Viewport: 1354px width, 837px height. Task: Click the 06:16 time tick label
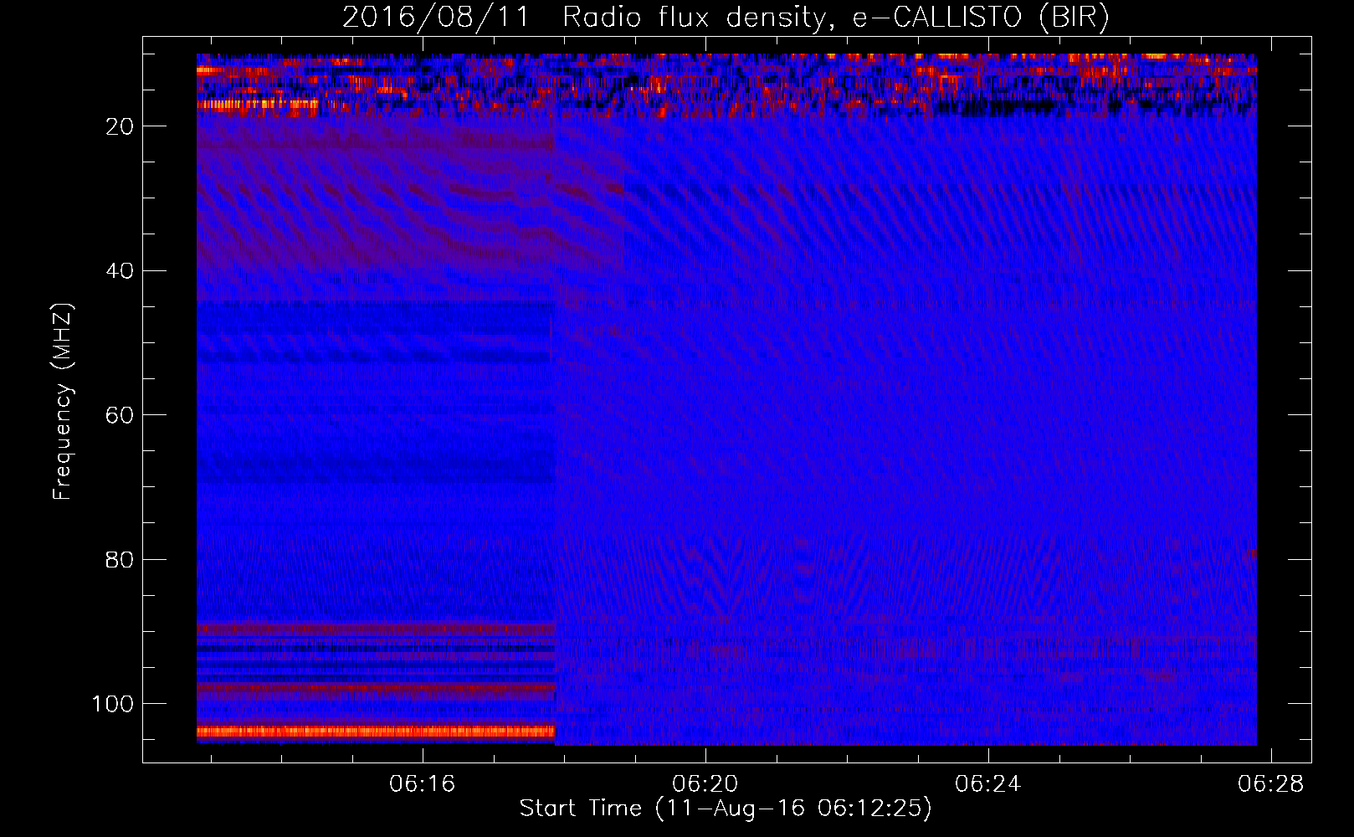tap(423, 783)
